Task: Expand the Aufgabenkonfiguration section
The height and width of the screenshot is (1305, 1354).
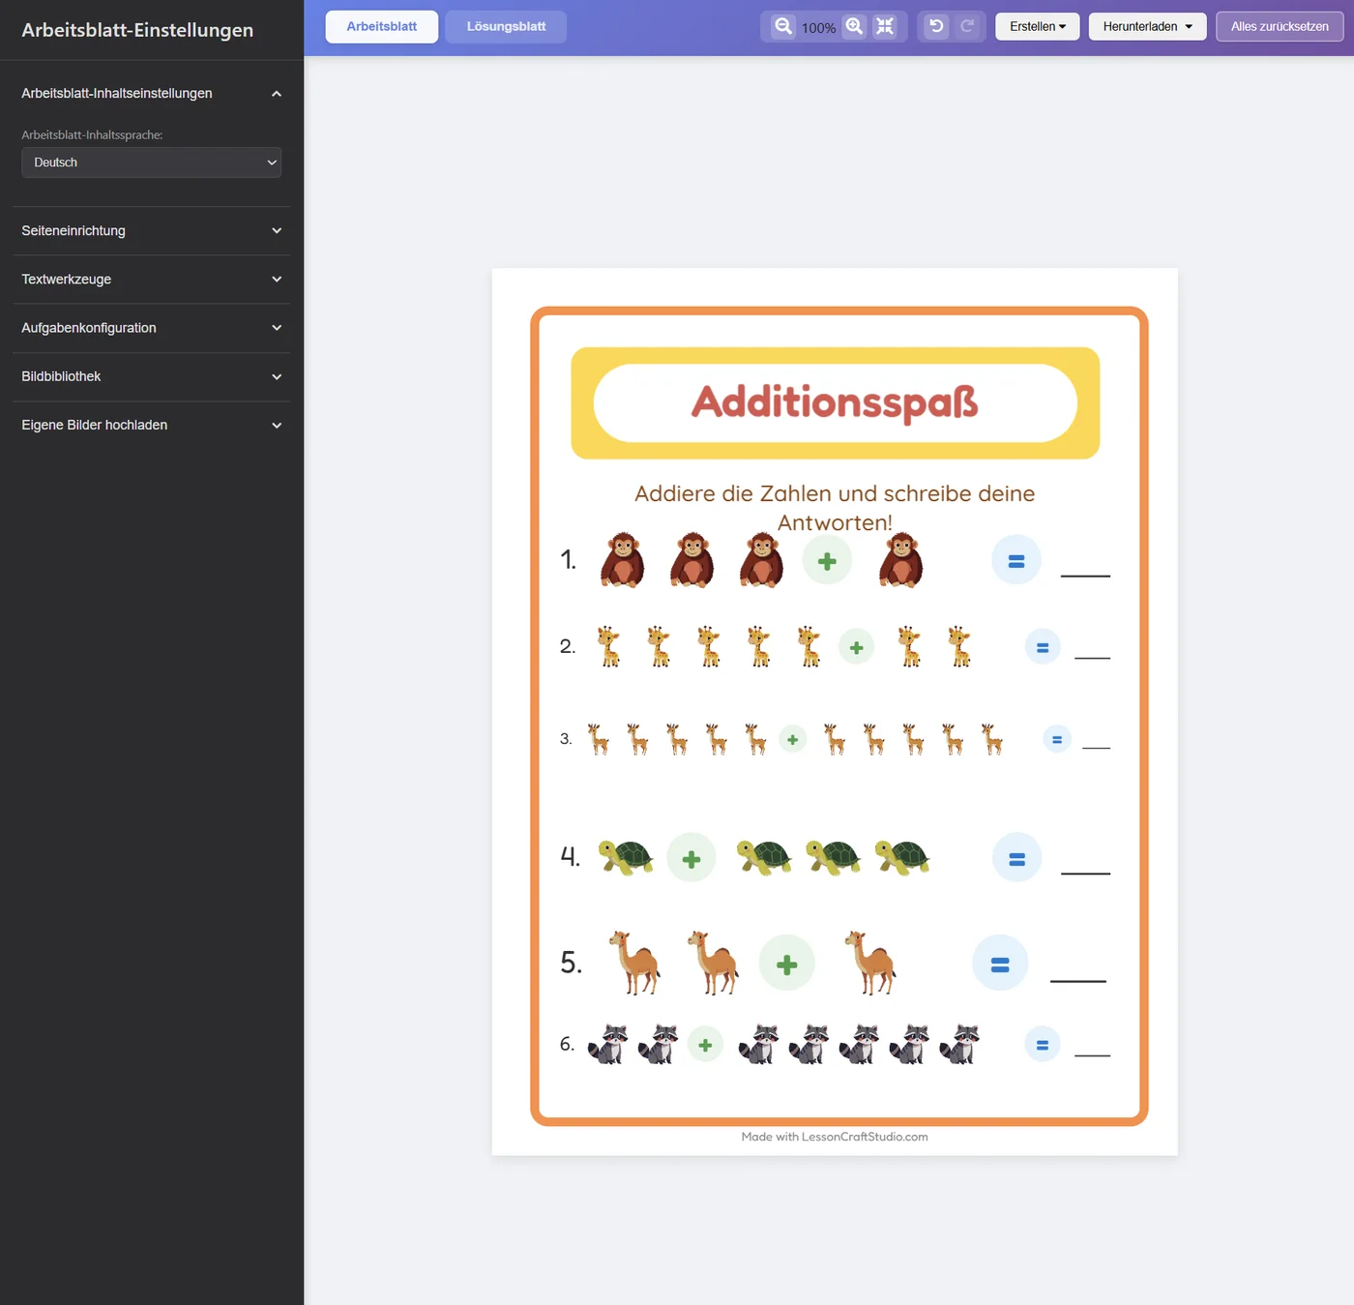Action: [x=151, y=328]
